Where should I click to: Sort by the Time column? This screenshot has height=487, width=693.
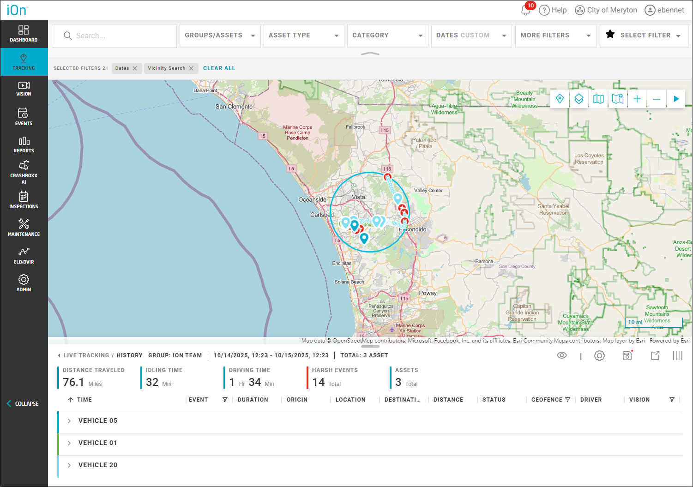tap(80, 400)
